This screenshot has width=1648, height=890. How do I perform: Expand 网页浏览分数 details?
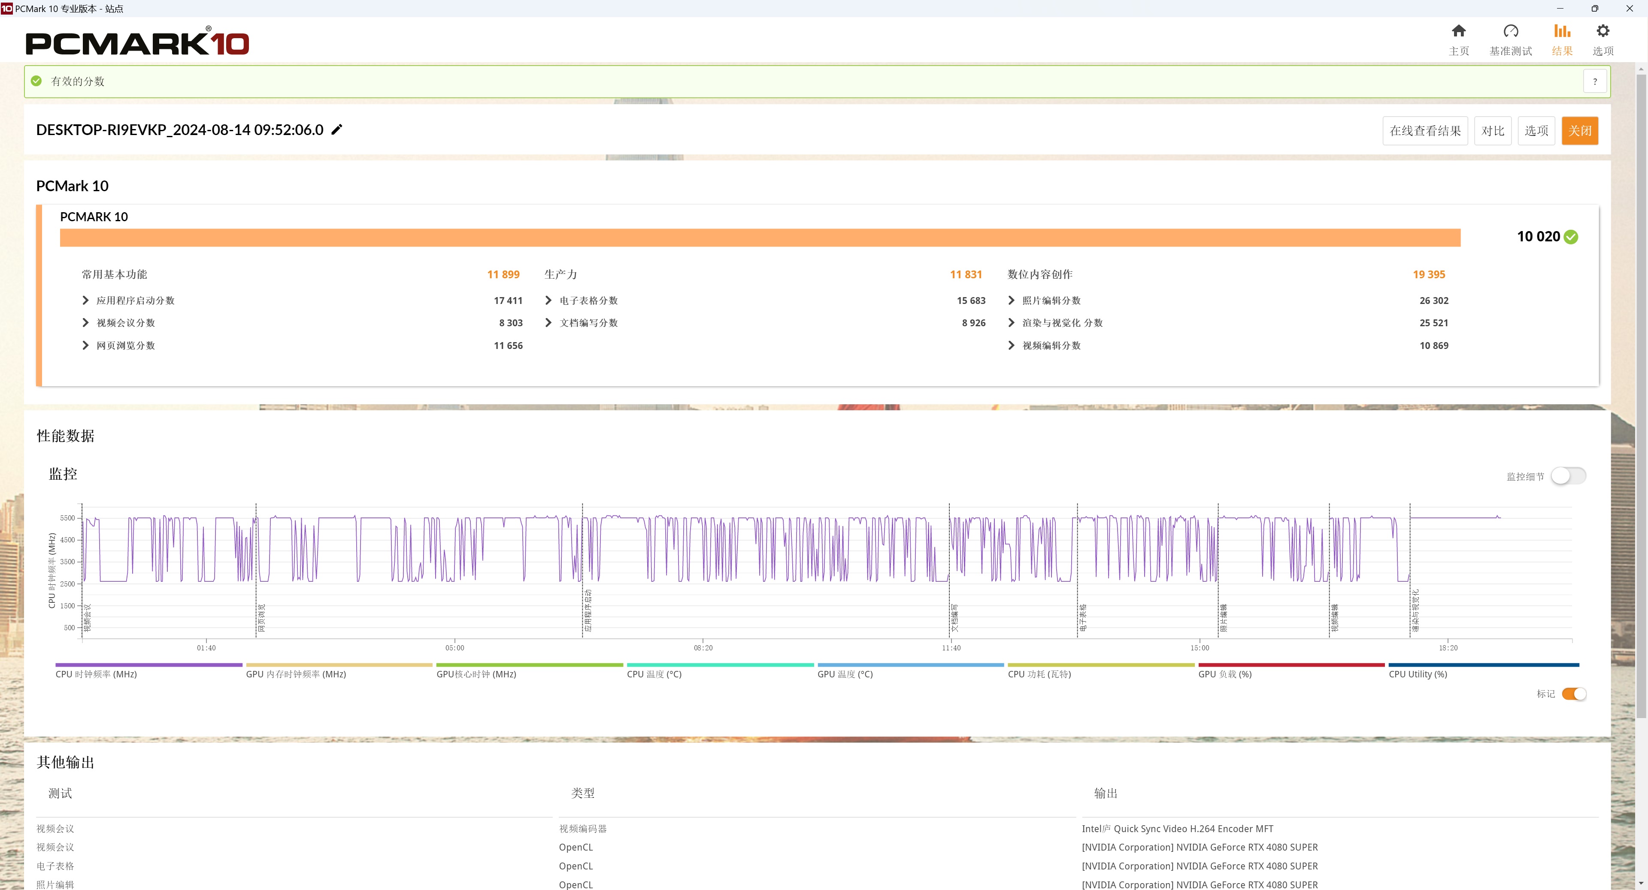pos(85,346)
